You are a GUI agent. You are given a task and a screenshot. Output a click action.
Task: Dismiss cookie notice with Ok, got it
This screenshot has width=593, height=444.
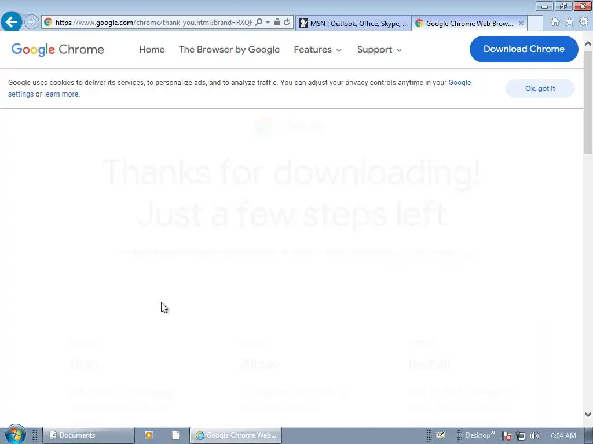(x=540, y=88)
